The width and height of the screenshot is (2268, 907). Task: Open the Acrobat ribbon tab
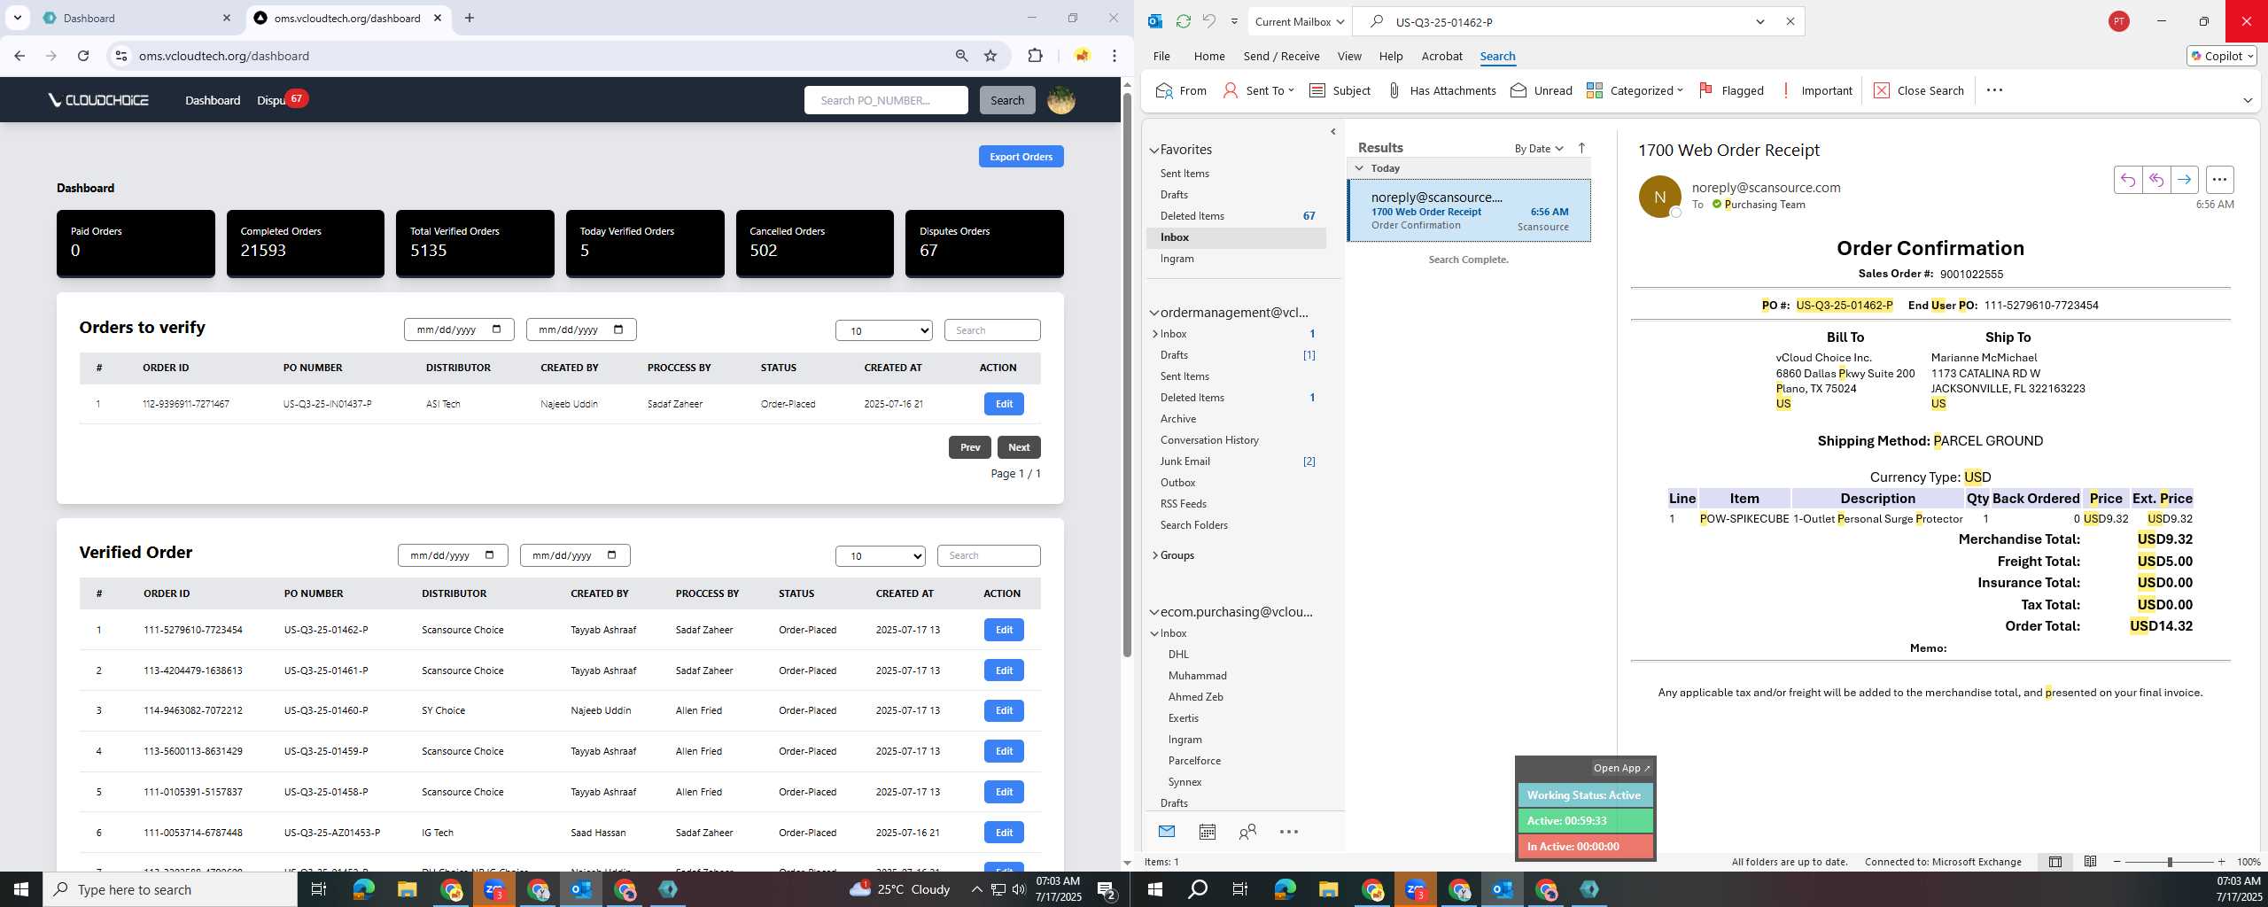coord(1441,56)
